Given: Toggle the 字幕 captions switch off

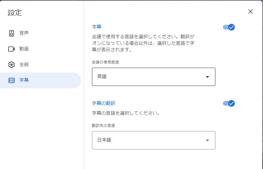Looking at the screenshot, I should (x=229, y=27).
